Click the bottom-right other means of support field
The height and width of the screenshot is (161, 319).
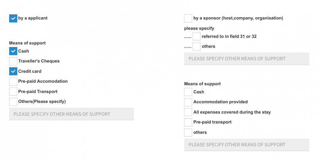[246, 145]
